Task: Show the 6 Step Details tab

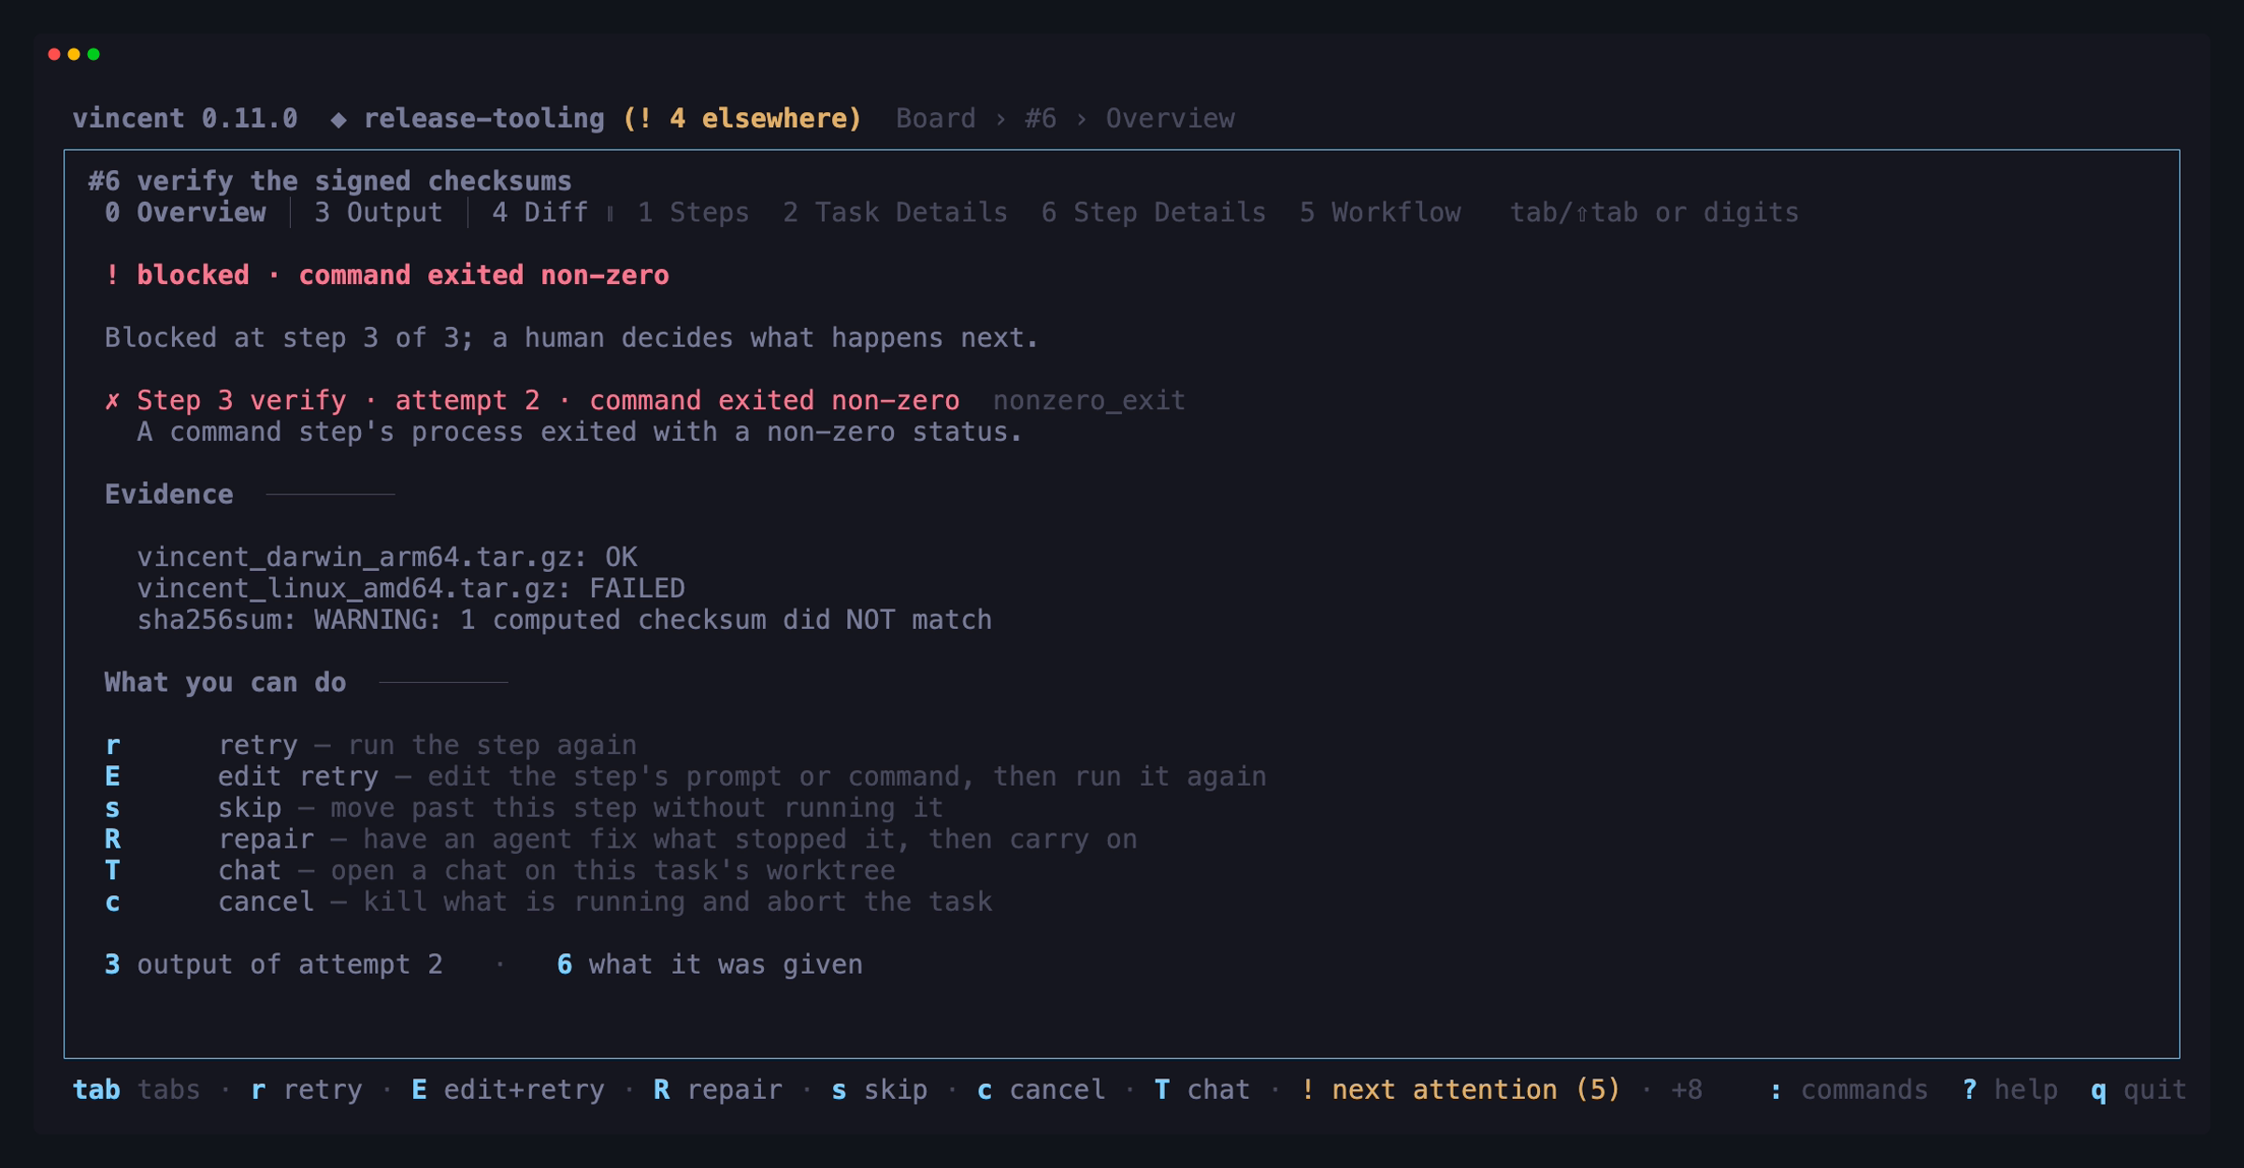Action: point(1153,212)
